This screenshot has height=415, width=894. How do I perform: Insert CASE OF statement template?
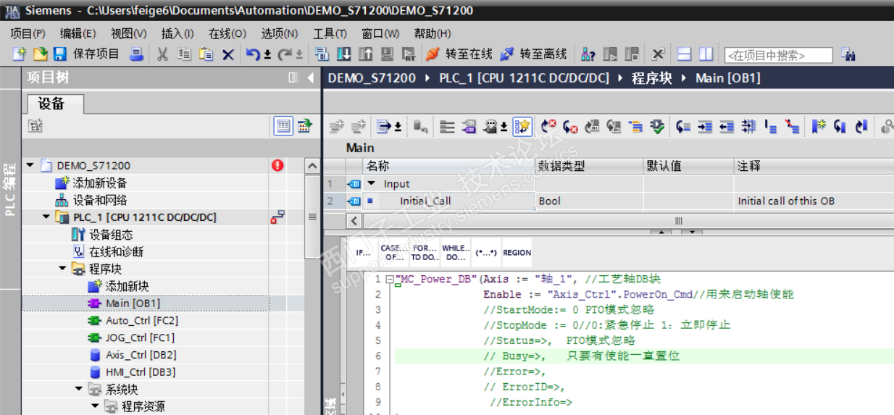coord(393,253)
